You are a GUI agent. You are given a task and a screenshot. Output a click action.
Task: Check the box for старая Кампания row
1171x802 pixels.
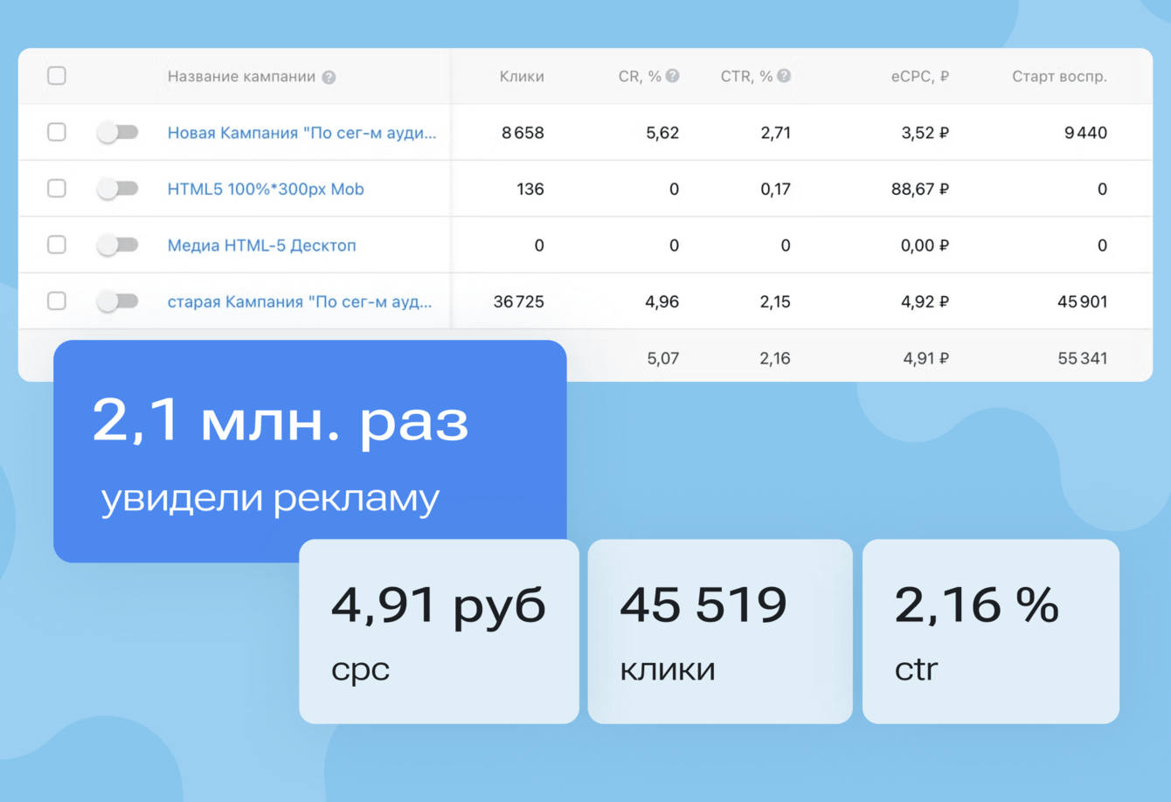[x=57, y=301]
